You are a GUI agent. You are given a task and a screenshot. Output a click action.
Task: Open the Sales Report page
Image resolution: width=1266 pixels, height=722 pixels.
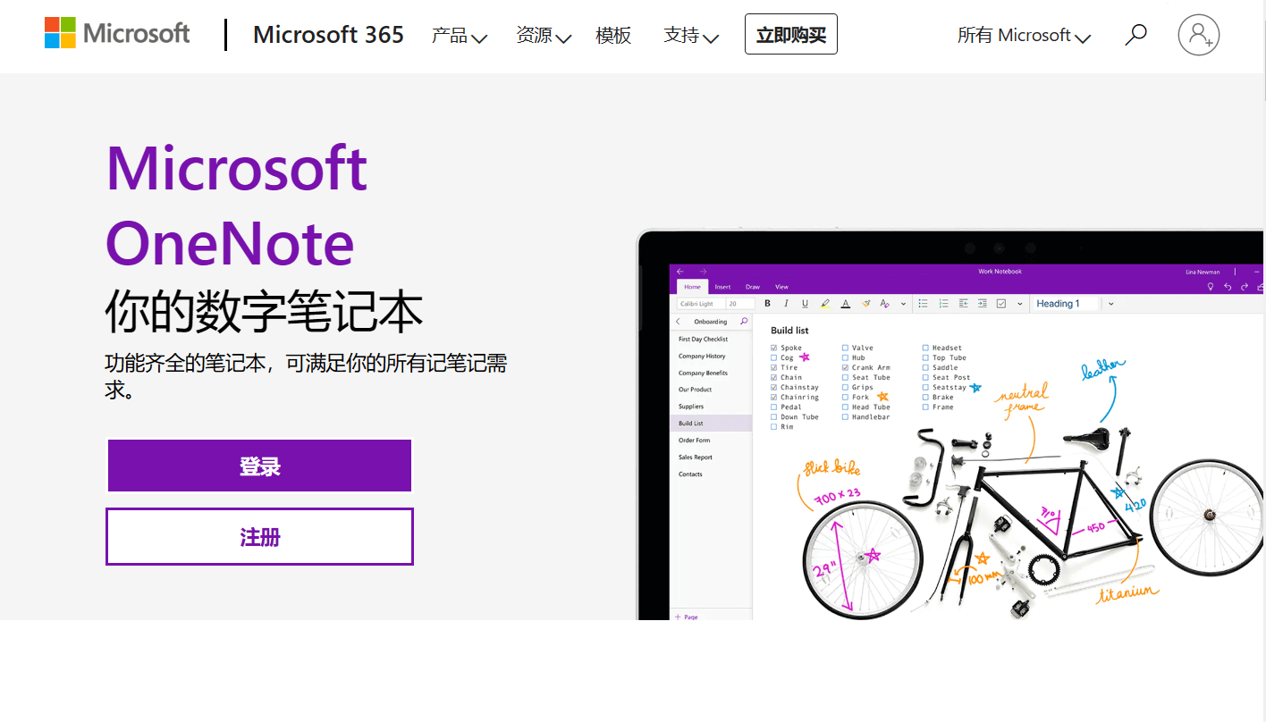(696, 458)
